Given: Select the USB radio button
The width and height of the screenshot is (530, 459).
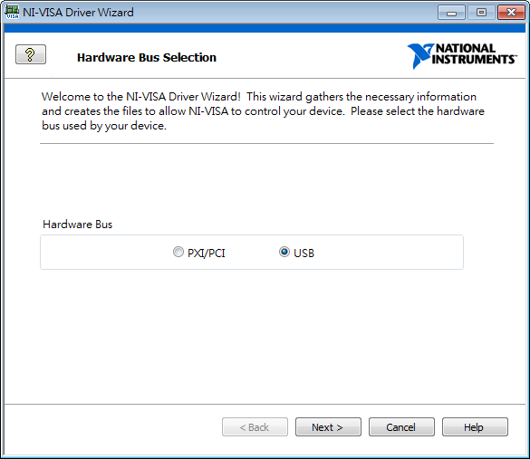Looking at the screenshot, I should (284, 252).
